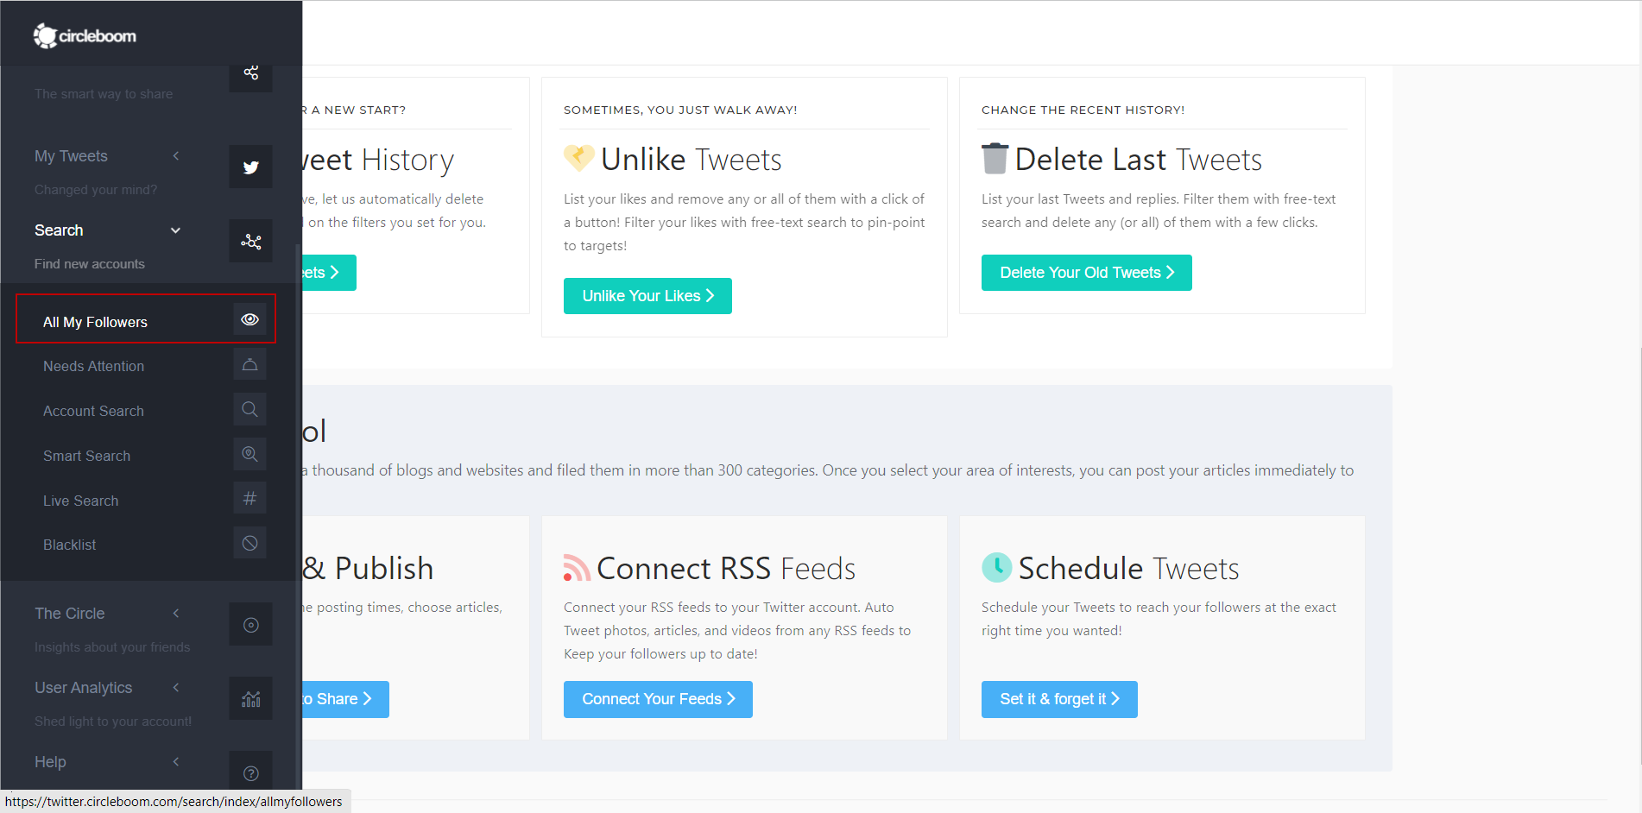The image size is (1642, 813).
Task: Click Connect Your Feeds for RSS
Action: [x=657, y=699]
